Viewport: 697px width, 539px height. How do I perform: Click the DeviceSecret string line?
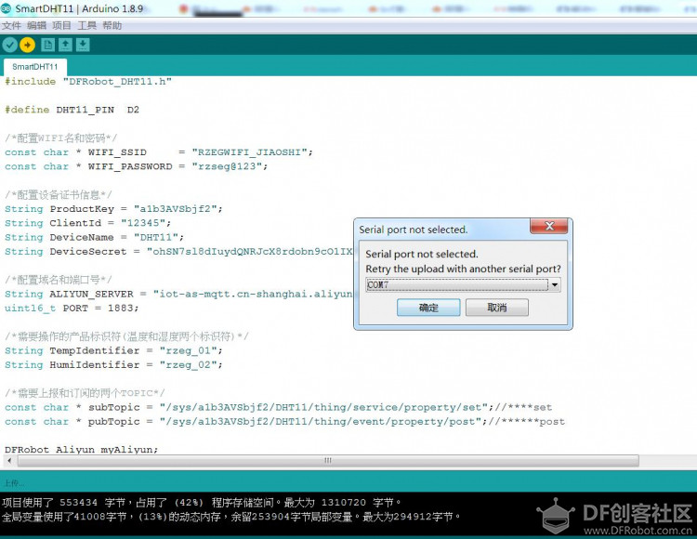pyautogui.click(x=178, y=252)
